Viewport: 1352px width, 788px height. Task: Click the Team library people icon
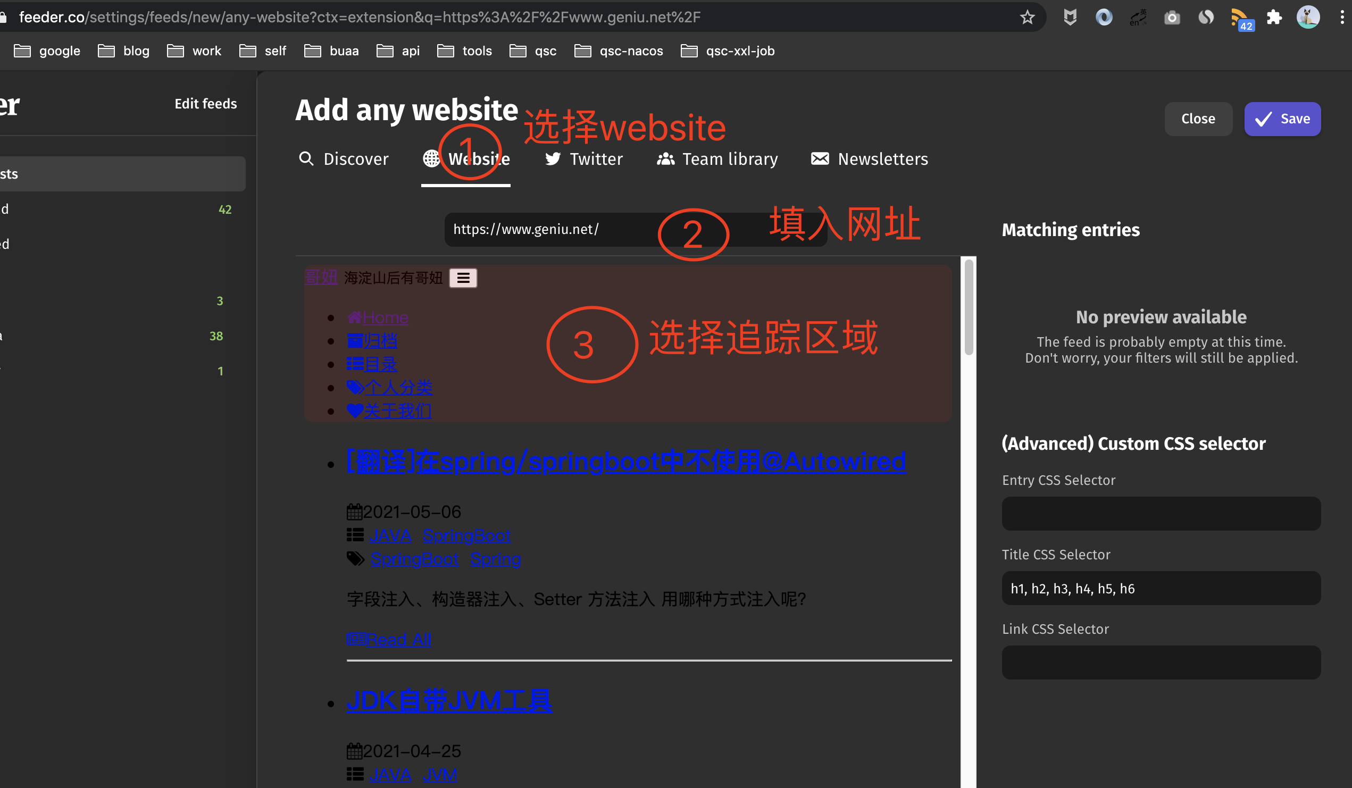tap(663, 157)
